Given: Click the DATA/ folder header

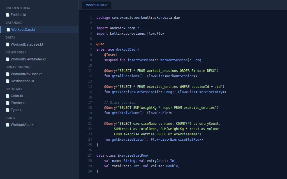Looking at the screenshot, I should pos(10,37).
